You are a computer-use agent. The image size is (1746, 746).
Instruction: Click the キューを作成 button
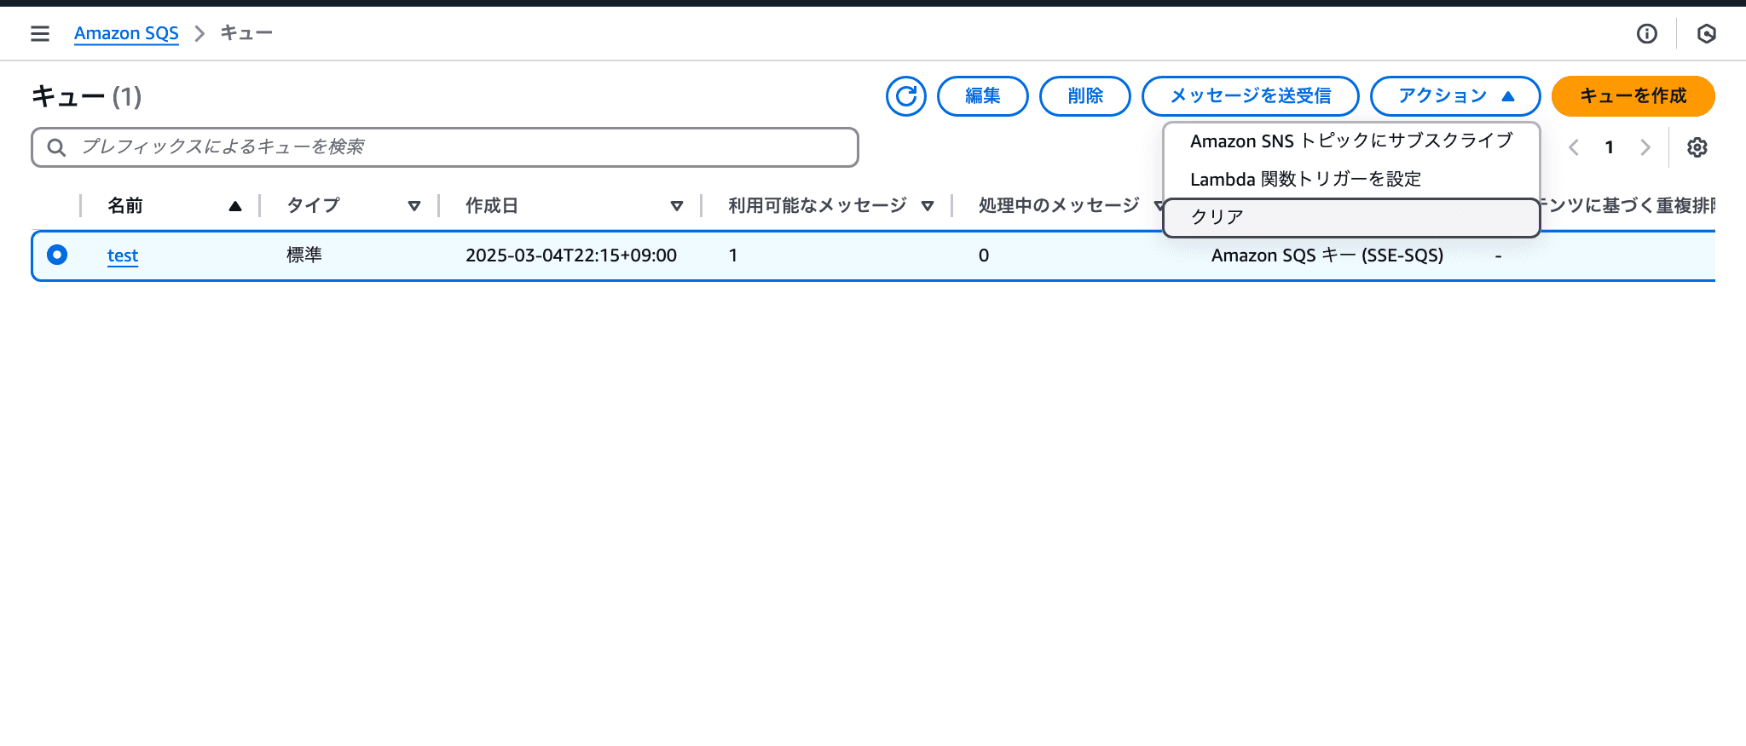tap(1633, 96)
